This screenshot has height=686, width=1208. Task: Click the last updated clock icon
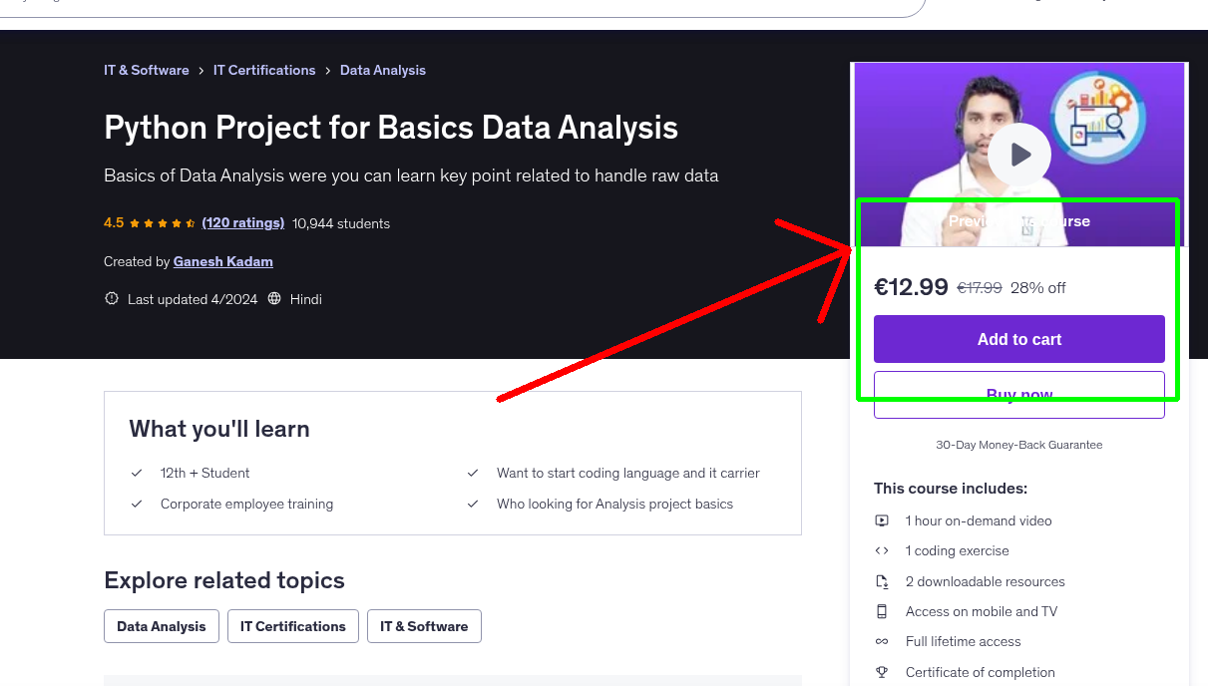(x=111, y=298)
